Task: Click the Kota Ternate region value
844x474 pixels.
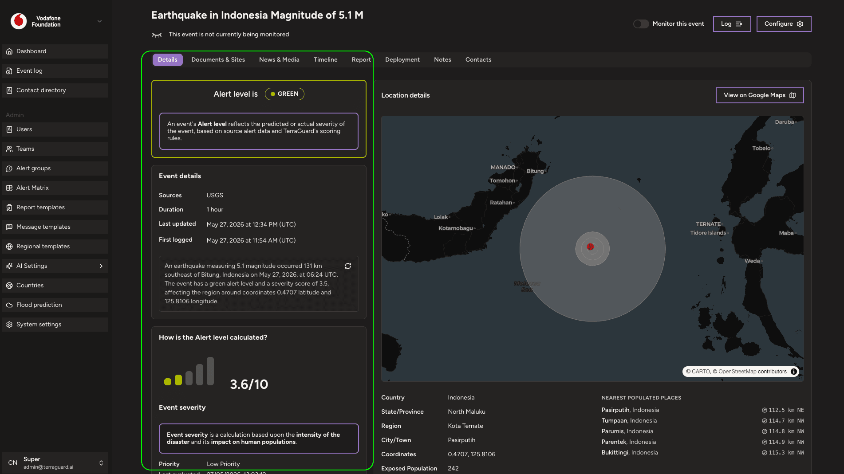Action: point(465,426)
